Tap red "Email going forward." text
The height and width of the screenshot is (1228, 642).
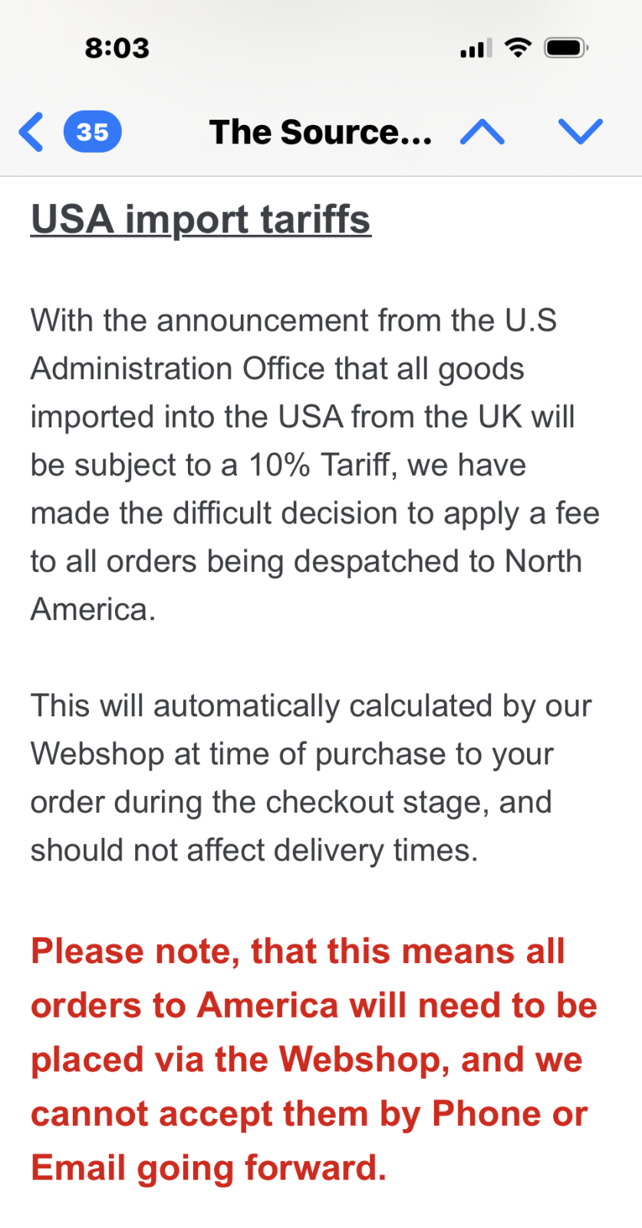click(x=209, y=1168)
